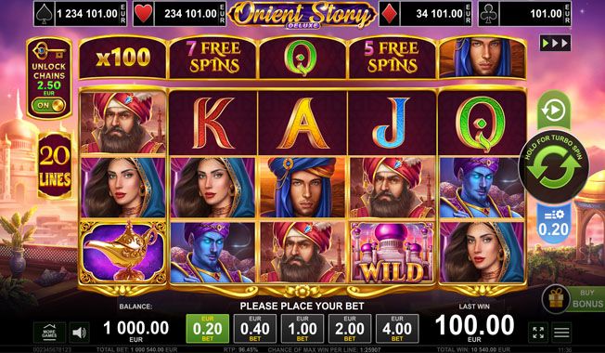The width and height of the screenshot is (605, 353).
Task: Choose the EUR 1.00 bet option
Action: [x=302, y=329]
